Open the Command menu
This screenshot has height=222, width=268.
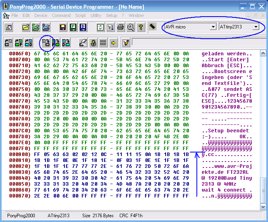click(61, 15)
